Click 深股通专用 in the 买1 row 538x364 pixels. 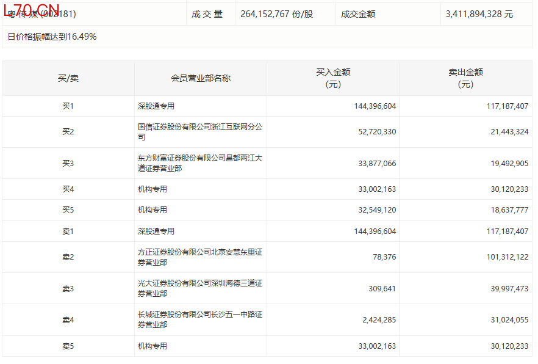tap(156, 106)
